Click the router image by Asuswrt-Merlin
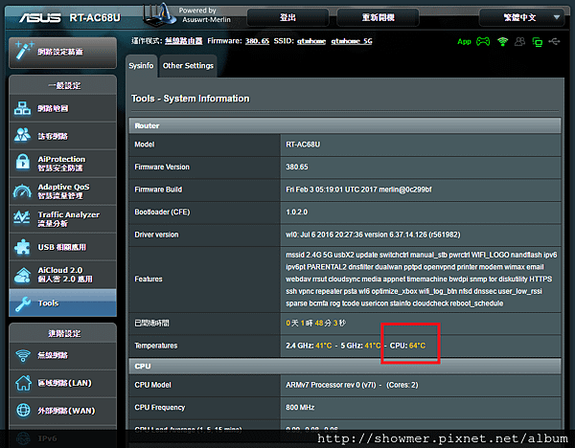This screenshot has height=448, width=575. coord(159,15)
